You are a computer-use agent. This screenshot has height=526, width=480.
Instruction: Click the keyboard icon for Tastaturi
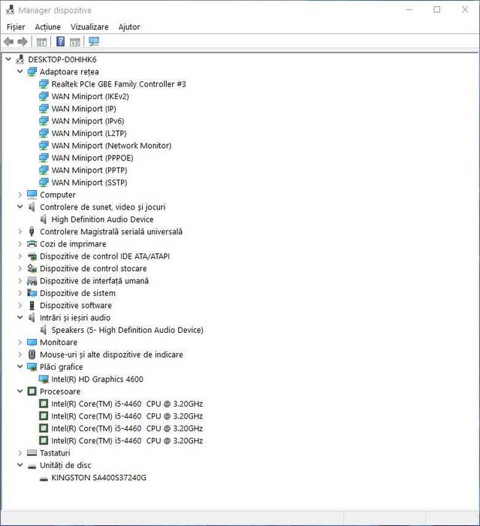pos(32,453)
